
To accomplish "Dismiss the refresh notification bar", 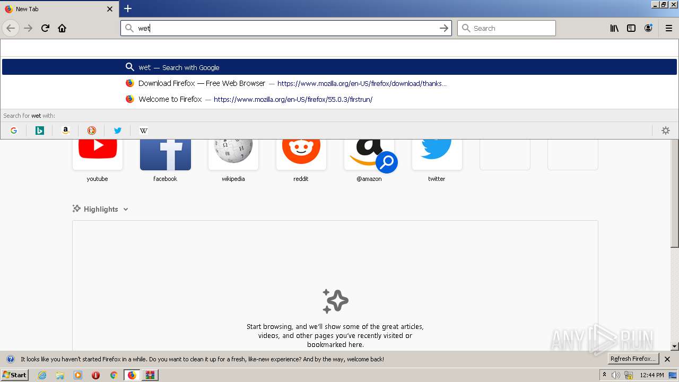I will (667, 359).
